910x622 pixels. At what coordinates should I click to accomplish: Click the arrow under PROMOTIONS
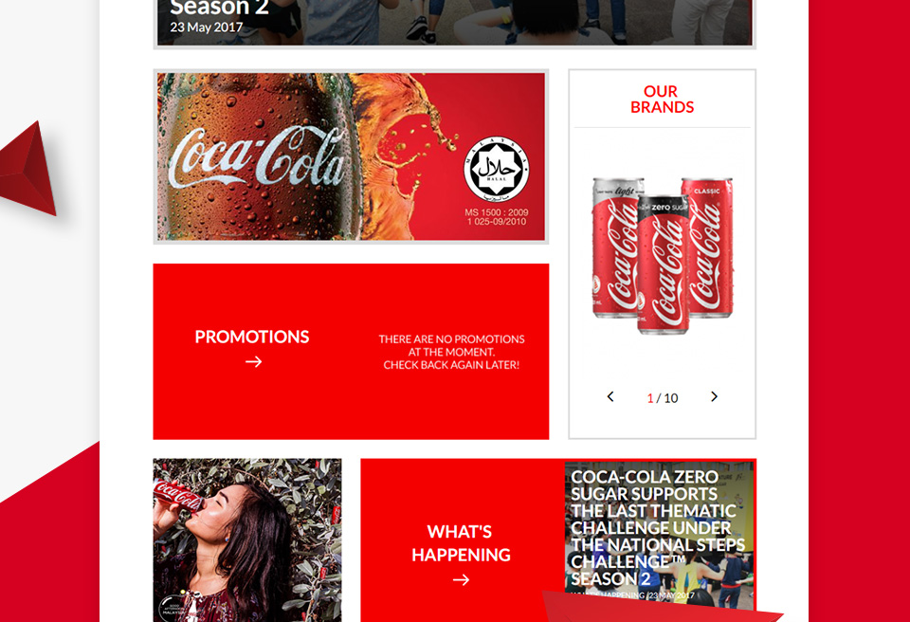[x=254, y=362]
